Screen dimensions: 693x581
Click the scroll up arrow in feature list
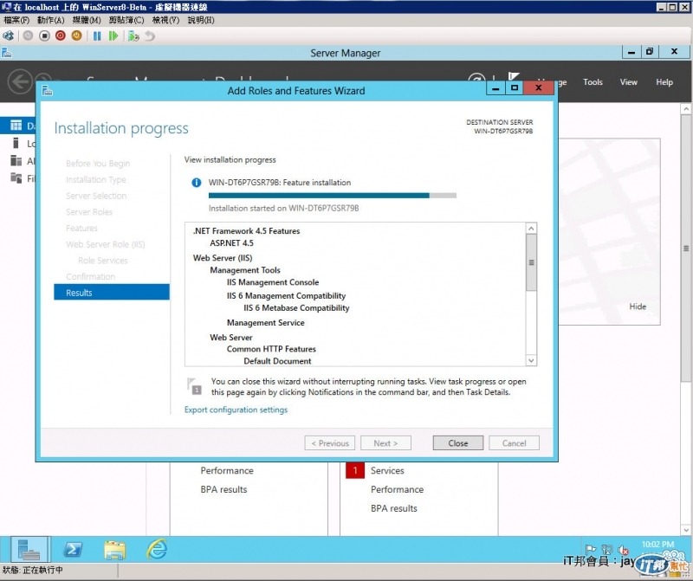tap(531, 229)
